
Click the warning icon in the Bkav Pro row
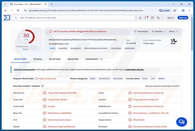[45, 113]
